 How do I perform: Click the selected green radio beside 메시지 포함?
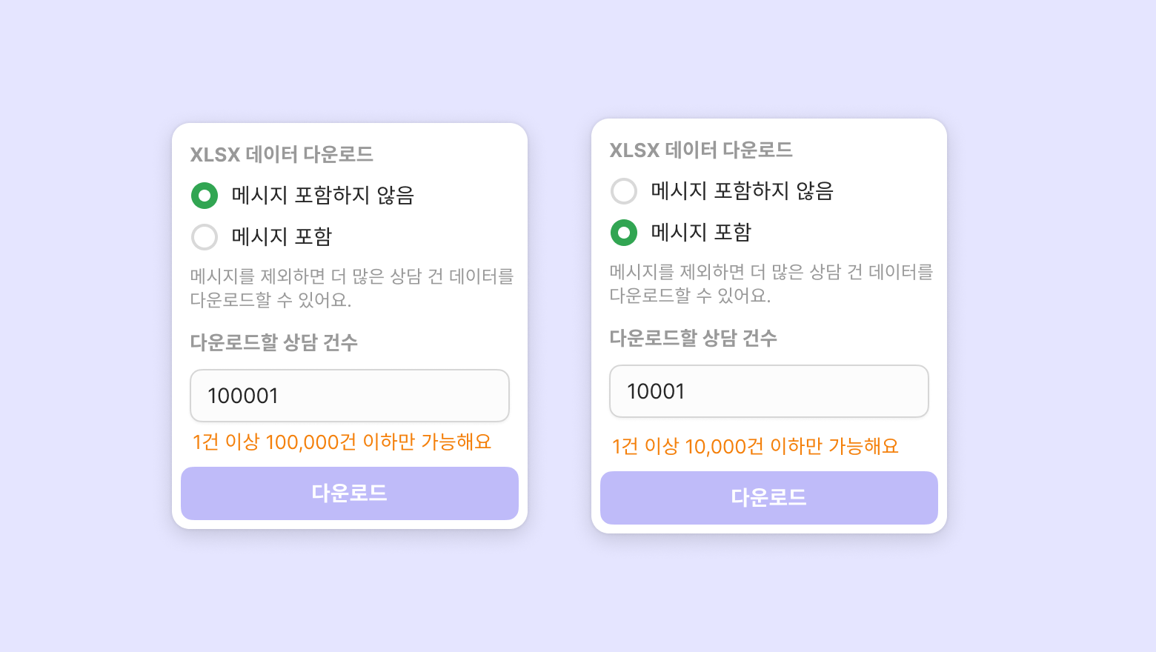624,233
